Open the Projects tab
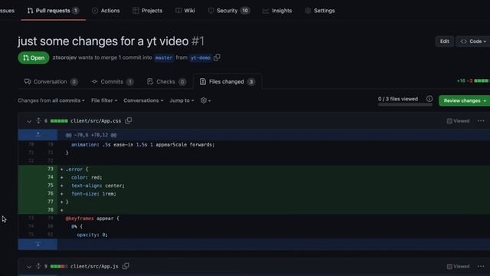Screen dimensions: 490x276 coord(148,11)
